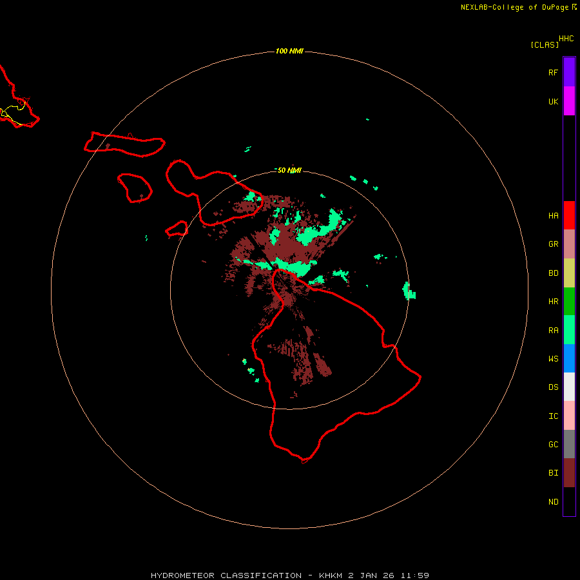The image size is (580, 580).
Task: Click the ND black legend swatch
Action: [x=569, y=501]
